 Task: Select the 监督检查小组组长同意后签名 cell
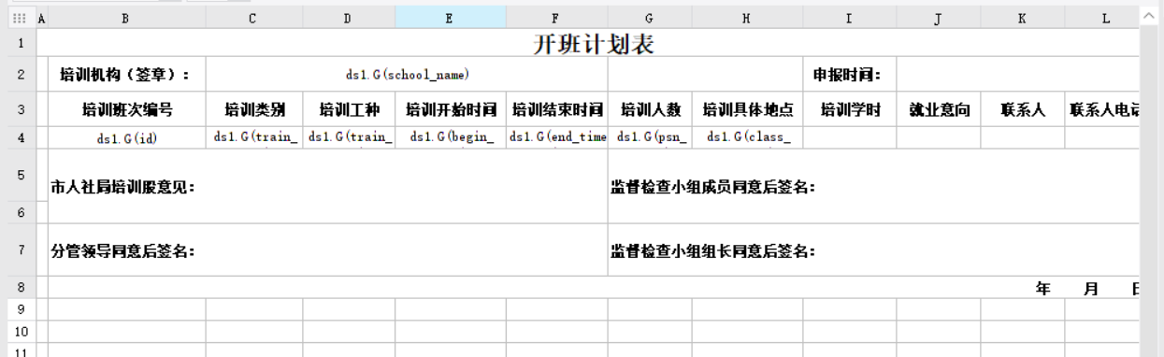click(874, 250)
